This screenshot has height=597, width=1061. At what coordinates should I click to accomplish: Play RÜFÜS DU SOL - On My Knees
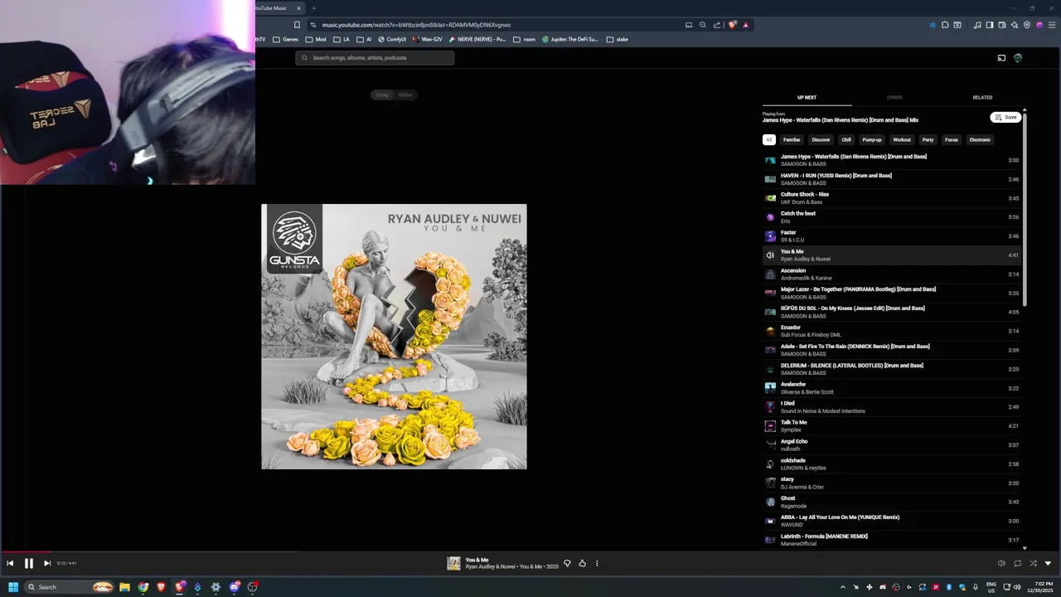892,312
